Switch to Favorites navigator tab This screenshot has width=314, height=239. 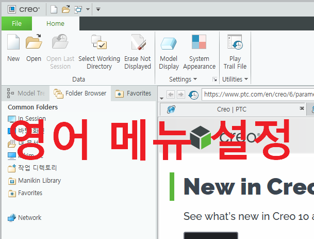(x=134, y=93)
